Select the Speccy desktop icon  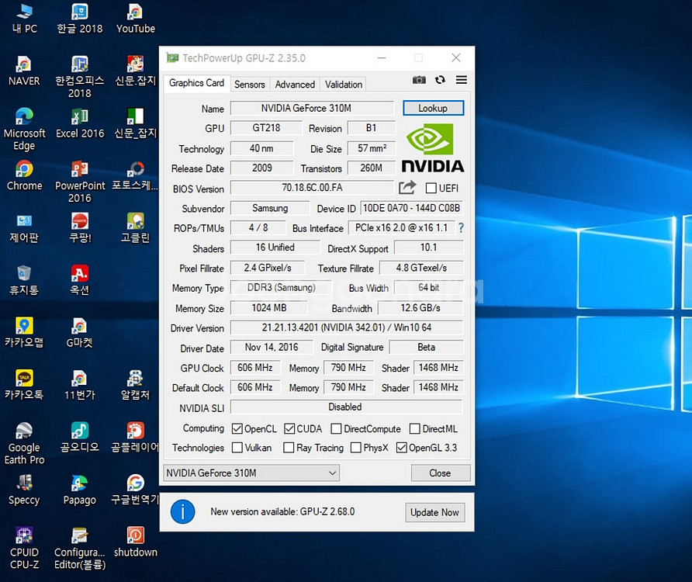(24, 490)
